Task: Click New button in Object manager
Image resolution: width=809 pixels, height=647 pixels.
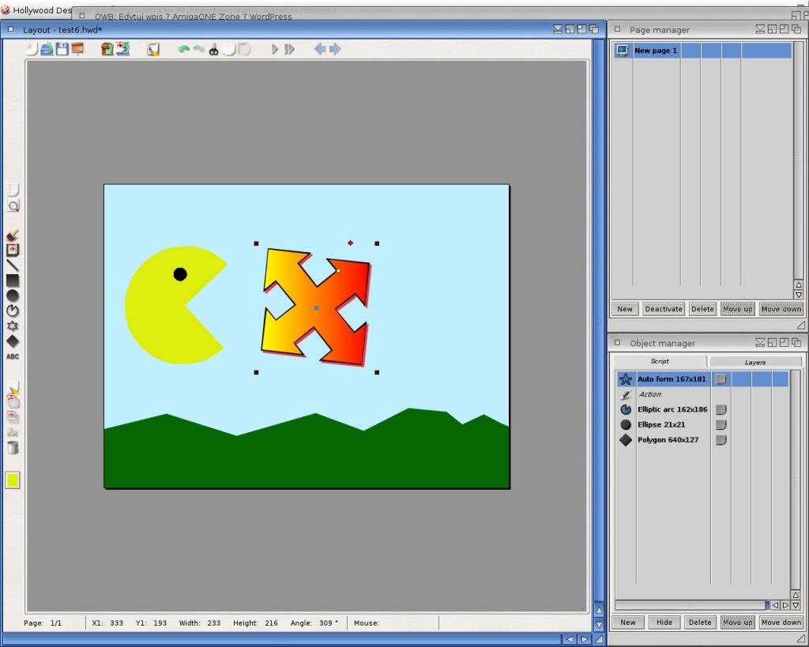Action: click(x=628, y=623)
